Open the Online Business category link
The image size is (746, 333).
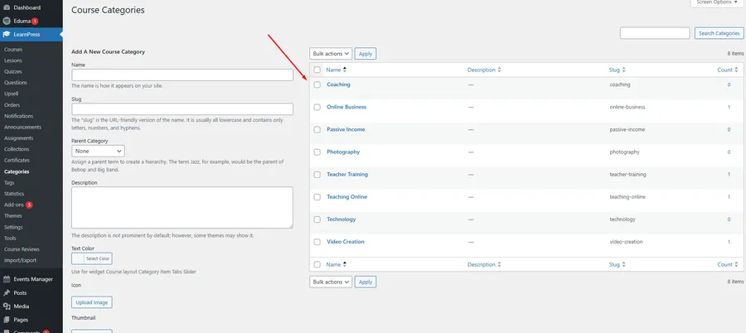pyautogui.click(x=346, y=107)
